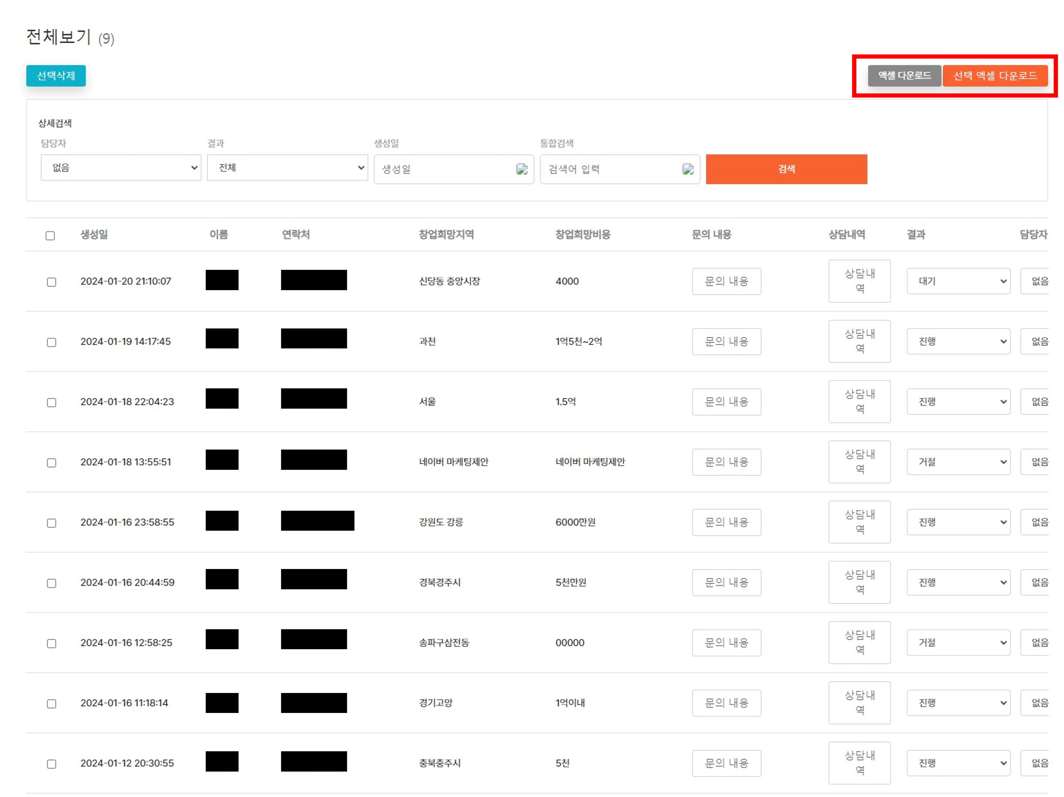Click the 1억5천~2억 cost cell
Screen dimensions: 1064x797
click(x=579, y=341)
